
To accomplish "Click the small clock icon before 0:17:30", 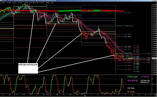I will click(x=34, y=3).
